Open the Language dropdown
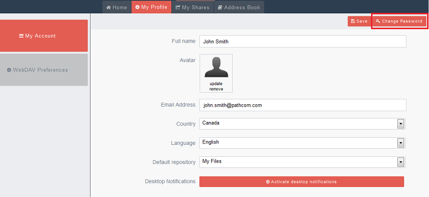 [x=302, y=143]
